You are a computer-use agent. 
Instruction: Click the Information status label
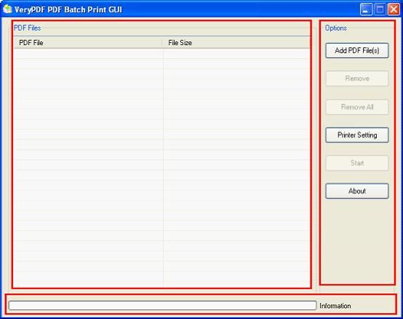pyautogui.click(x=335, y=306)
